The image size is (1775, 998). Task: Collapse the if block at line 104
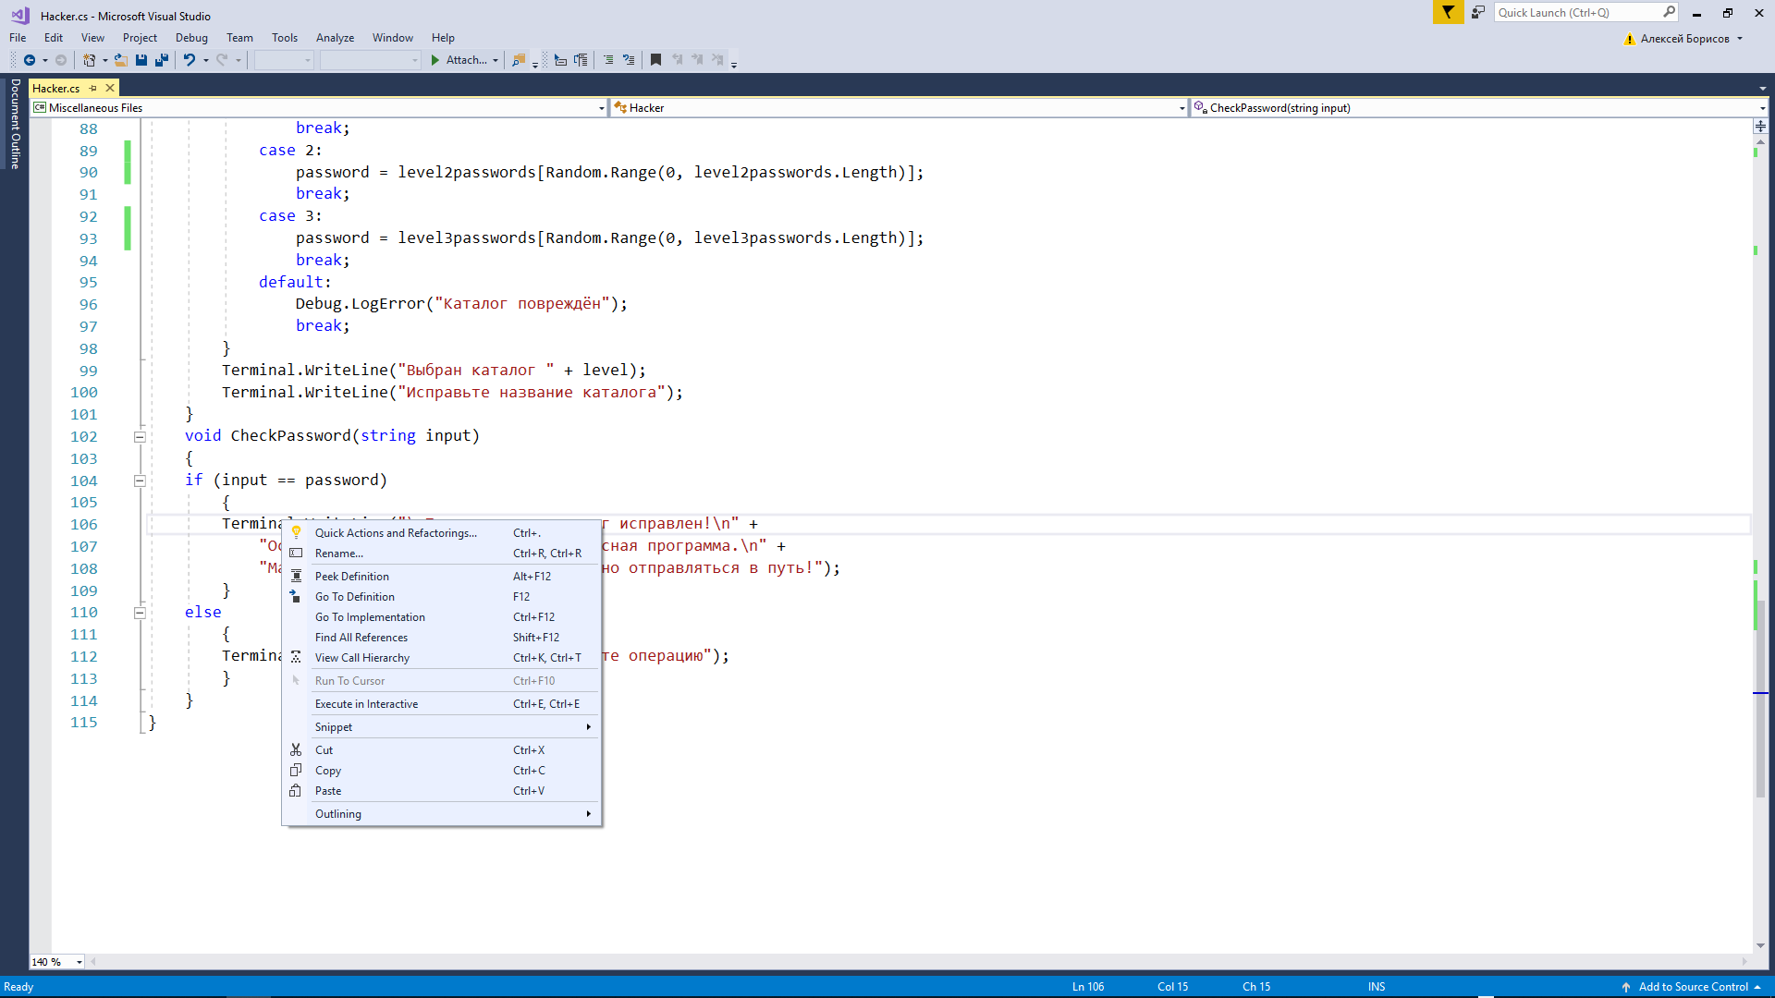(140, 481)
